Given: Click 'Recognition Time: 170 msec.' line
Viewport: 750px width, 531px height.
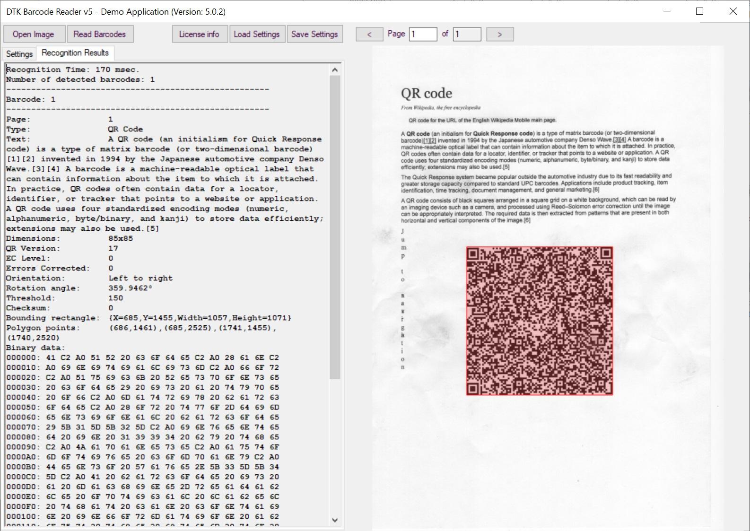Looking at the screenshot, I should point(72,70).
